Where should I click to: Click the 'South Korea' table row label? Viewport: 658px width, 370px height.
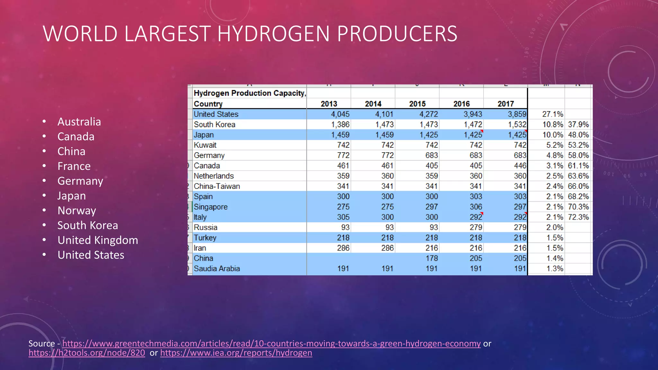pyautogui.click(x=214, y=125)
